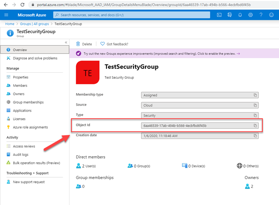Open the 0 Other(s) direct members link

(248, 166)
